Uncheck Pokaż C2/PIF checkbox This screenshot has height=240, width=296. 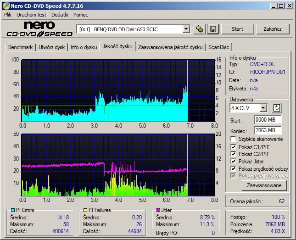(x=233, y=154)
